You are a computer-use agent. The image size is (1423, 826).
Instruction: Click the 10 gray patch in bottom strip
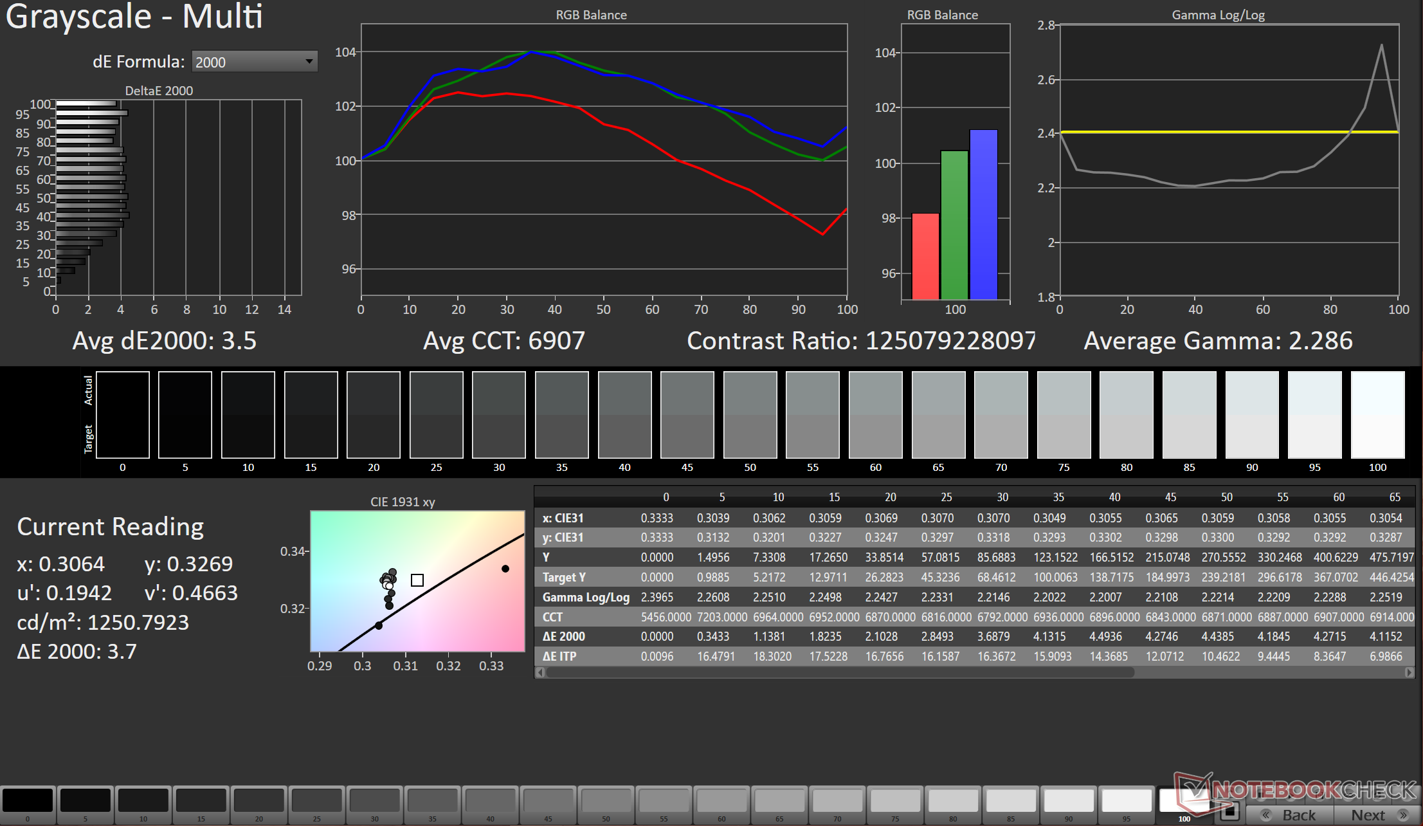143,802
